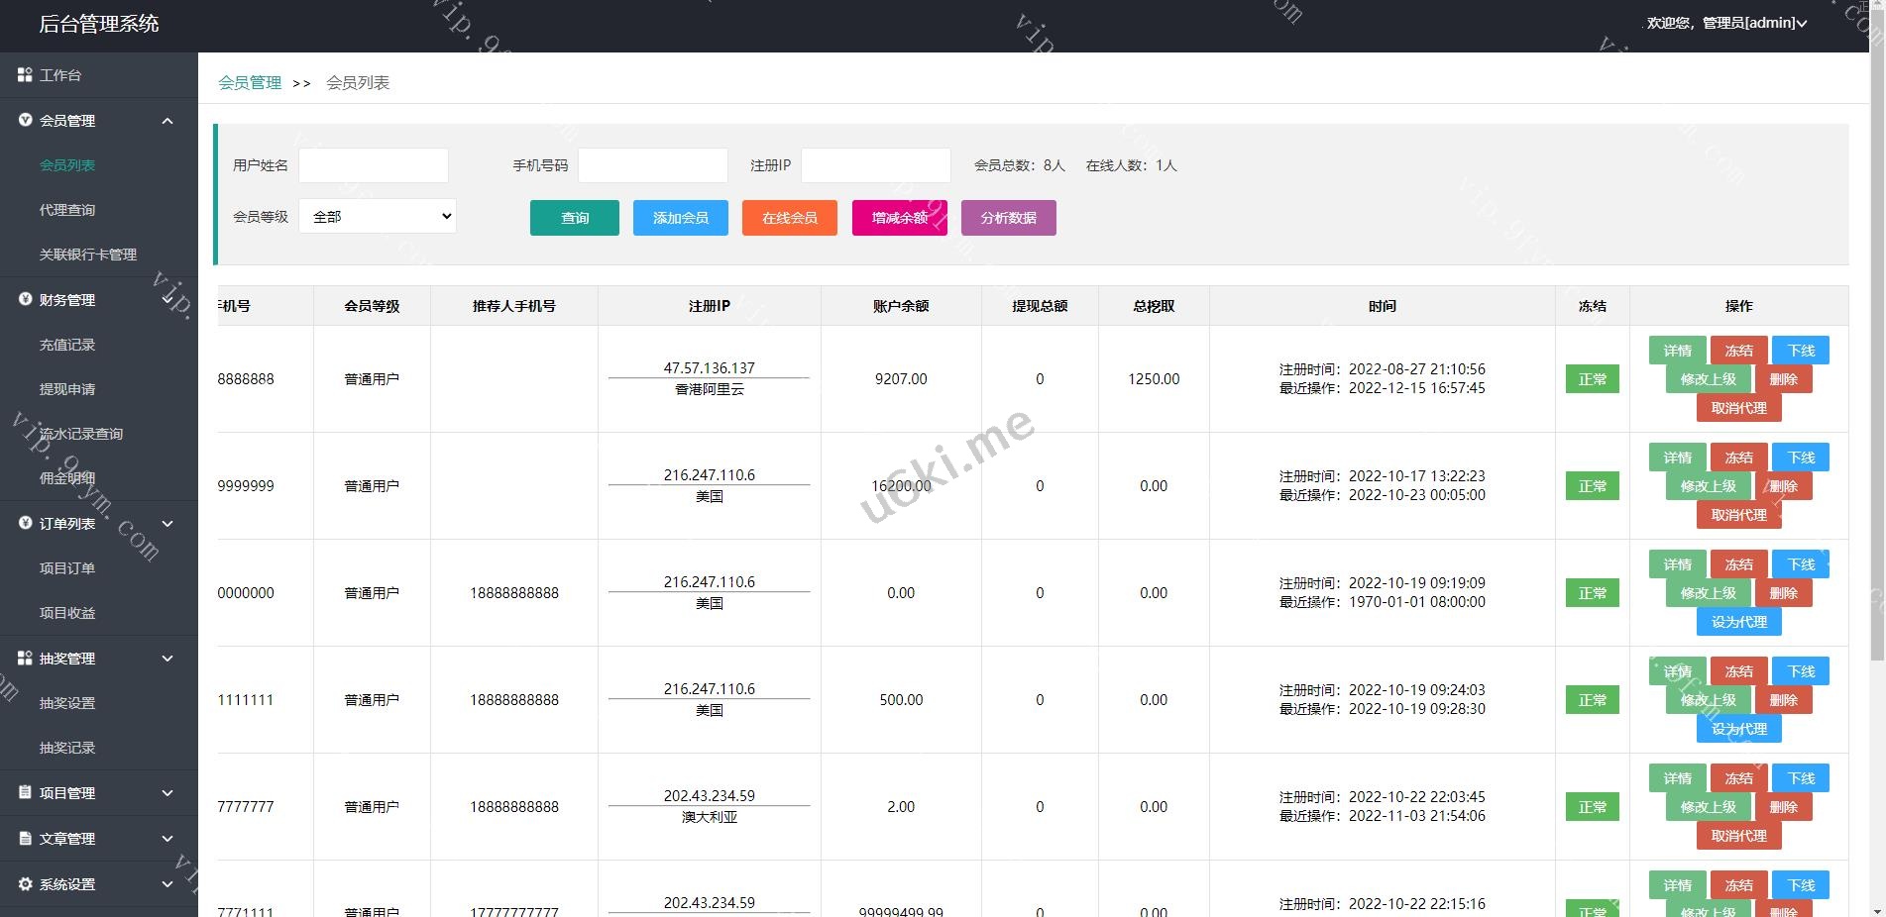The height and width of the screenshot is (917, 1886).
Task: Open the admin account dropdown at top right
Action: [1726, 23]
